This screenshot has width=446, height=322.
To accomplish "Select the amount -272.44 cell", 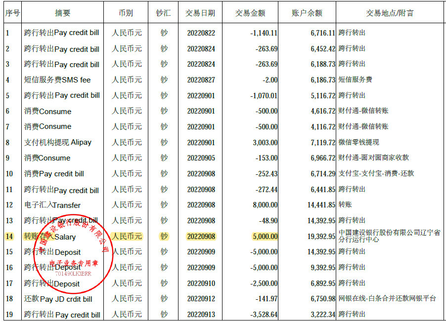I will click(266, 189).
